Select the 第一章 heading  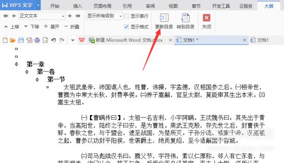tap(35, 64)
